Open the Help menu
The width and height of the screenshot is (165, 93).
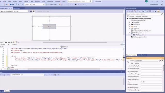(x=64, y=2)
